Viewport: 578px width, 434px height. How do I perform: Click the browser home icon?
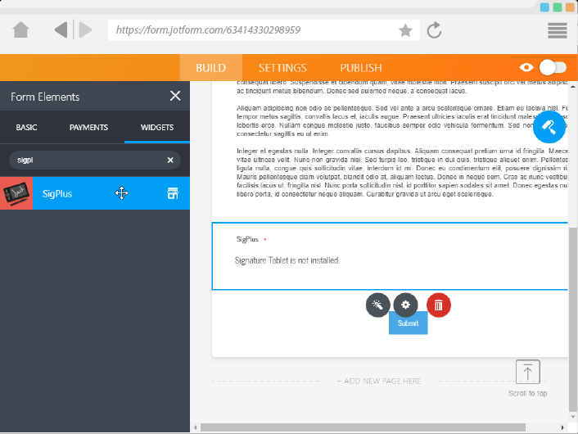[21, 30]
